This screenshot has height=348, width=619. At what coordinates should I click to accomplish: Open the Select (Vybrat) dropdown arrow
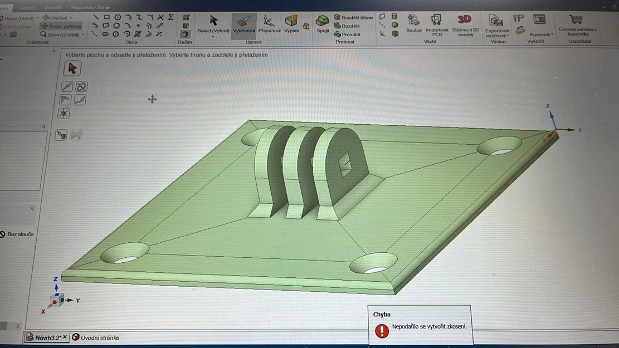pos(213,37)
